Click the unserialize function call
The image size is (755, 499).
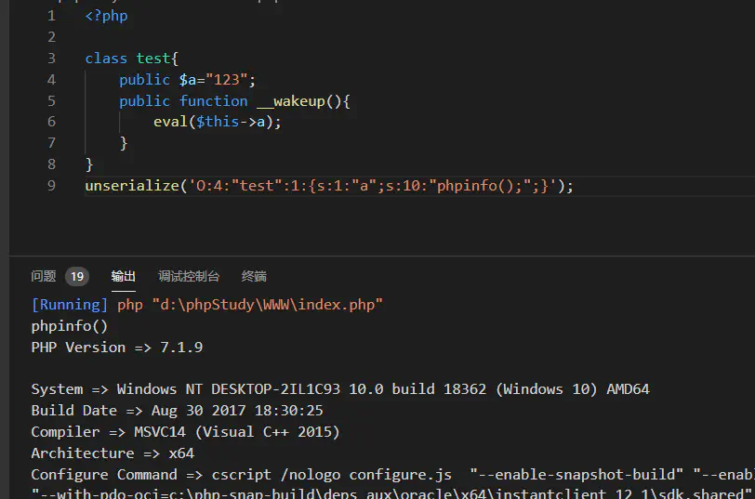click(131, 186)
